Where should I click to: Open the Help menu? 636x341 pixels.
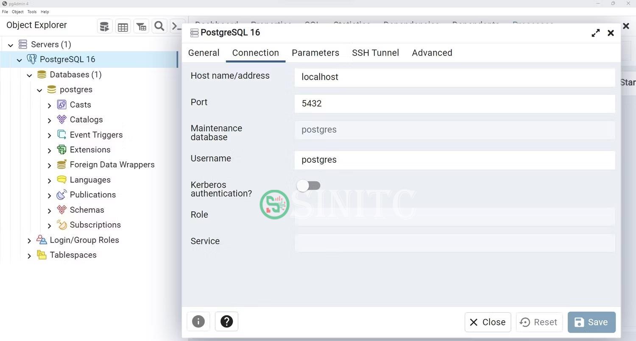click(x=45, y=12)
